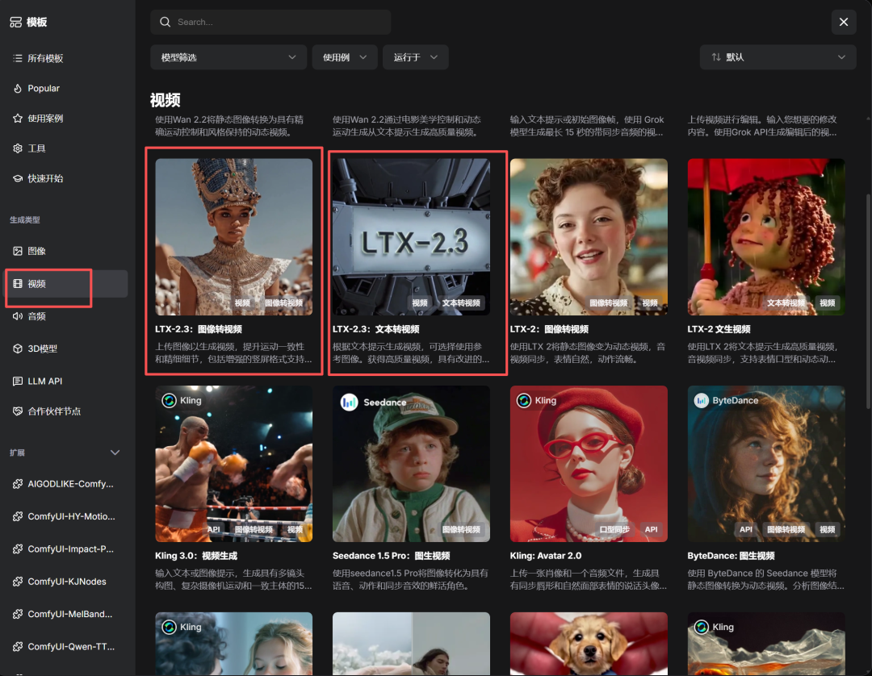872x676 pixels.
Task: Collapse the 扩展 section chevron
Action: coord(115,453)
